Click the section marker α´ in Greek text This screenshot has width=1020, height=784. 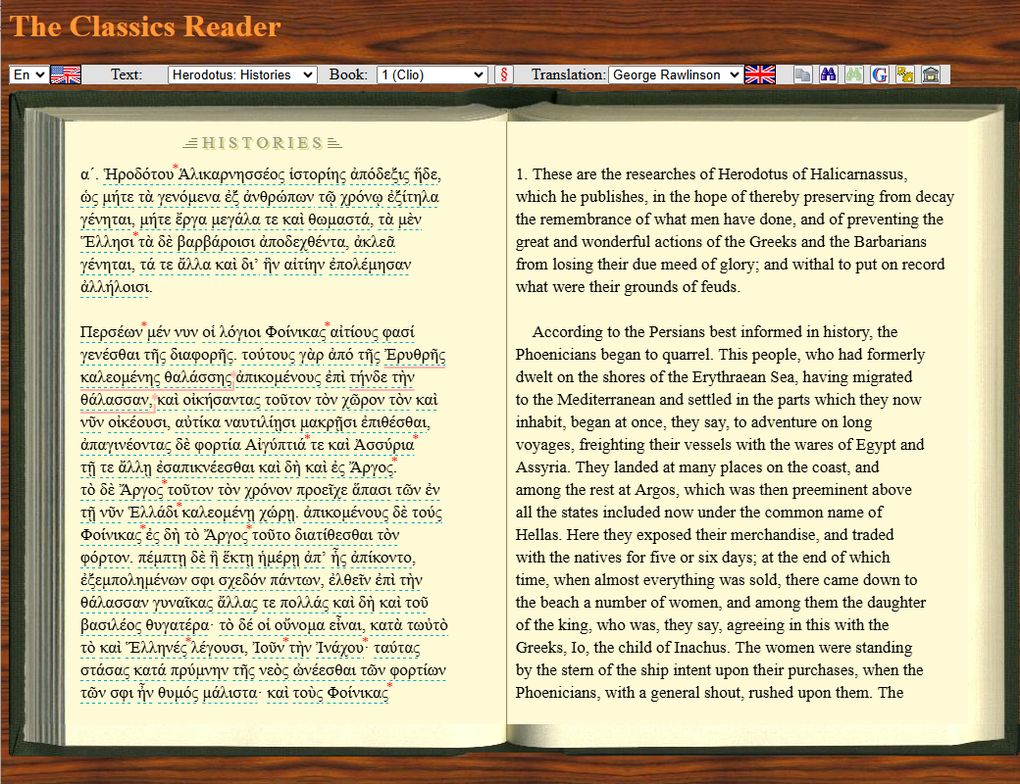pyautogui.click(x=89, y=174)
